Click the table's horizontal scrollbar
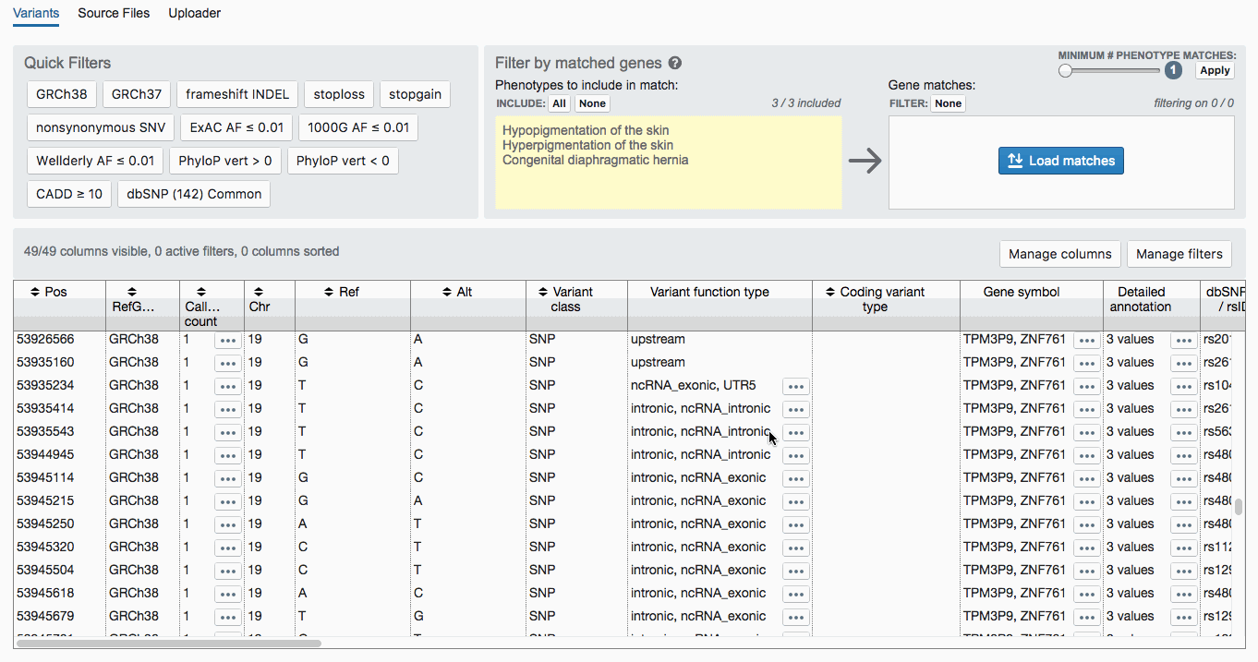 point(168,644)
